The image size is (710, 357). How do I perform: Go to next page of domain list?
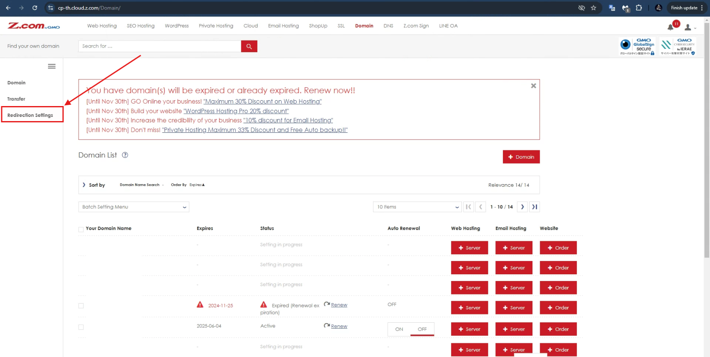522,207
